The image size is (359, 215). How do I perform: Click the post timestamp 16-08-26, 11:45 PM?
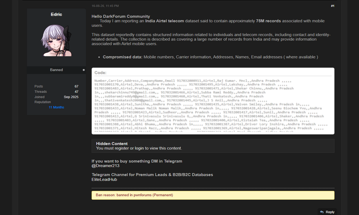(x=105, y=6)
